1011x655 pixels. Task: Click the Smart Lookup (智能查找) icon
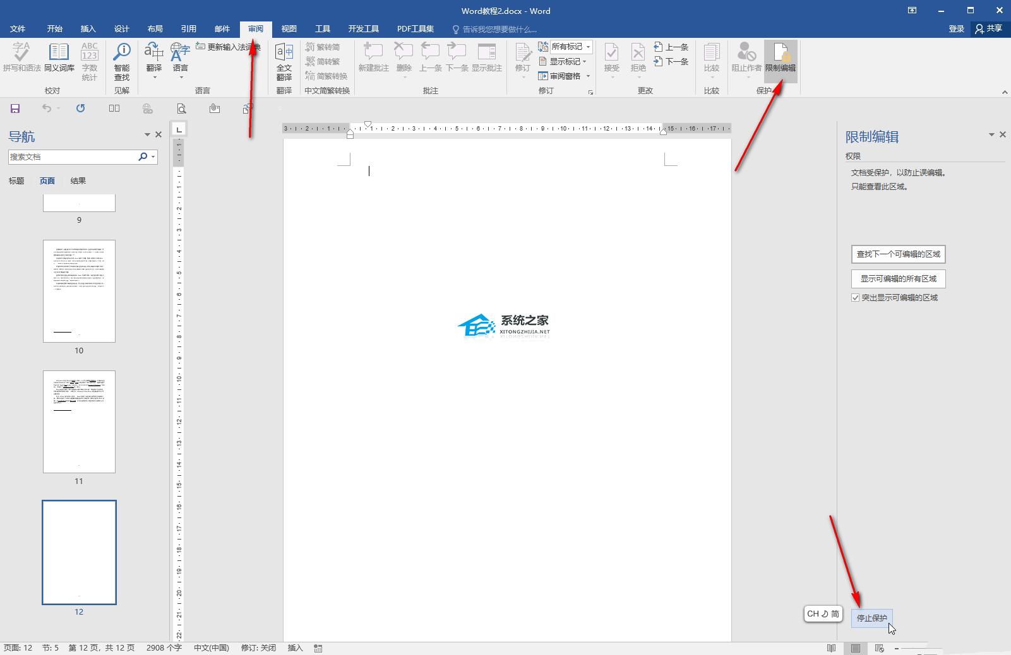[121, 57]
